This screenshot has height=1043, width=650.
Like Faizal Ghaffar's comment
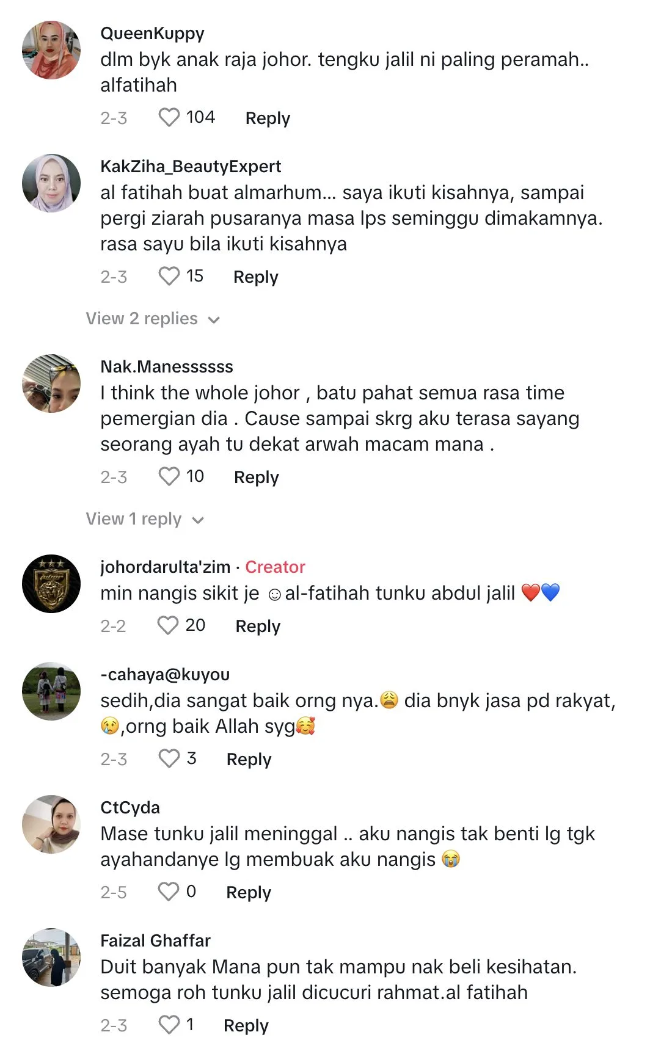click(x=169, y=1025)
